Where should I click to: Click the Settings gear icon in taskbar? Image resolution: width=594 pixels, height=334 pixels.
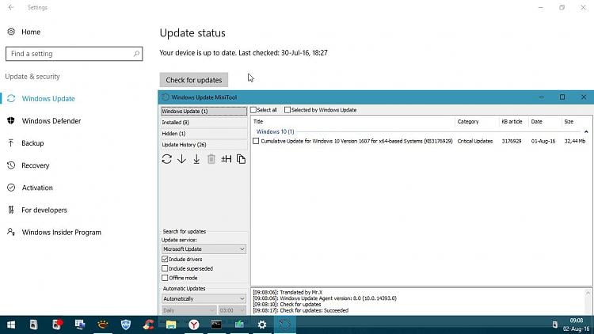(x=262, y=325)
